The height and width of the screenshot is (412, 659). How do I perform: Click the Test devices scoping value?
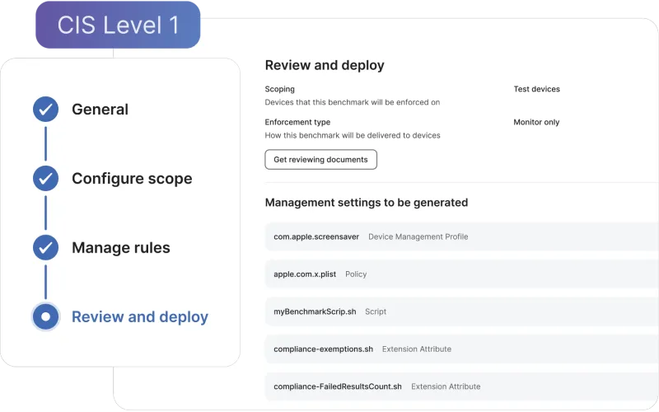[537, 89]
